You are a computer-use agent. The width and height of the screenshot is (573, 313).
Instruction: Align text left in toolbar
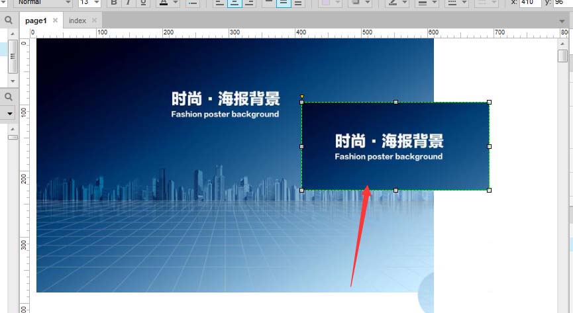tap(221, 3)
